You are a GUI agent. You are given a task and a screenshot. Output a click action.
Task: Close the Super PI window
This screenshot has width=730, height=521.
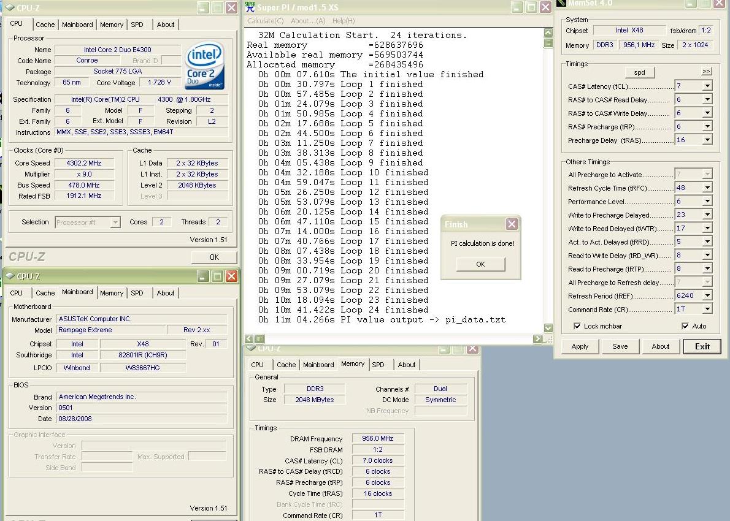tap(545, 7)
